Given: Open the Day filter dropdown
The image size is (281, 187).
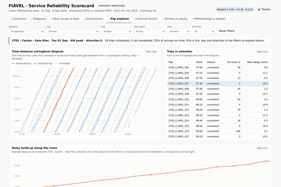Looking at the screenshot, I should point(116,31).
